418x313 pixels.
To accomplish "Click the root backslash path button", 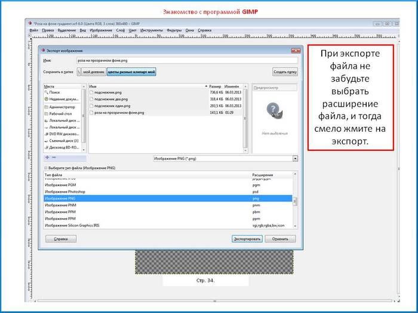I will tap(79, 72).
